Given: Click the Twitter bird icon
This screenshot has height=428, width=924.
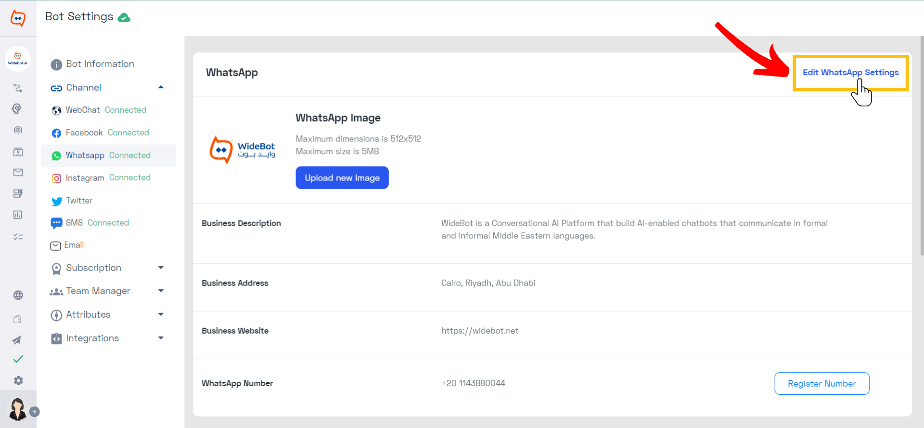Looking at the screenshot, I should pyautogui.click(x=56, y=201).
